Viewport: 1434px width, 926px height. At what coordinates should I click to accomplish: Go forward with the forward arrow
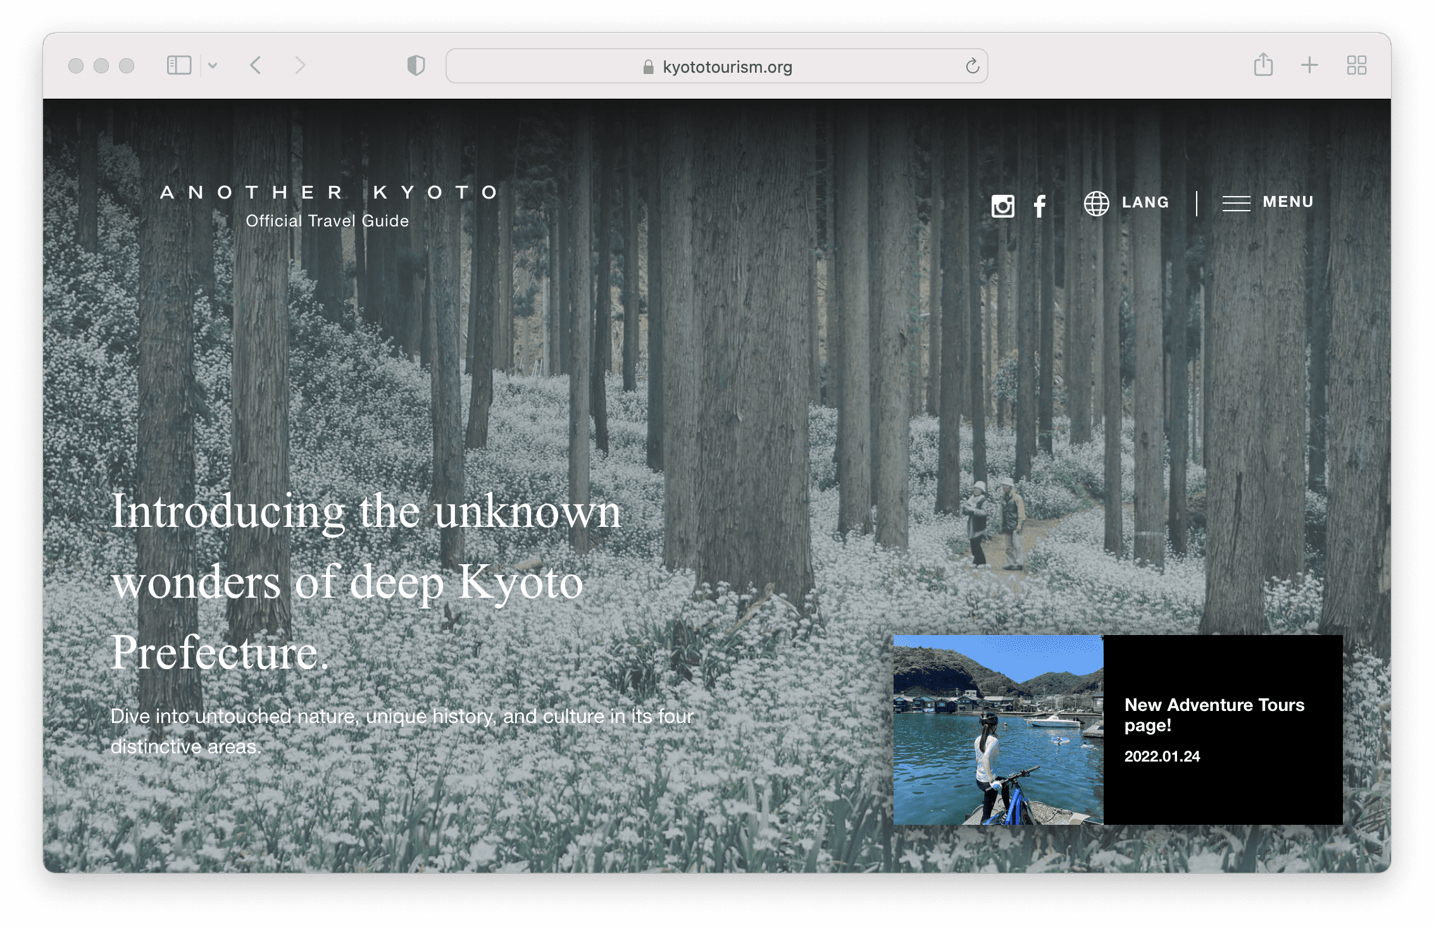pos(300,65)
